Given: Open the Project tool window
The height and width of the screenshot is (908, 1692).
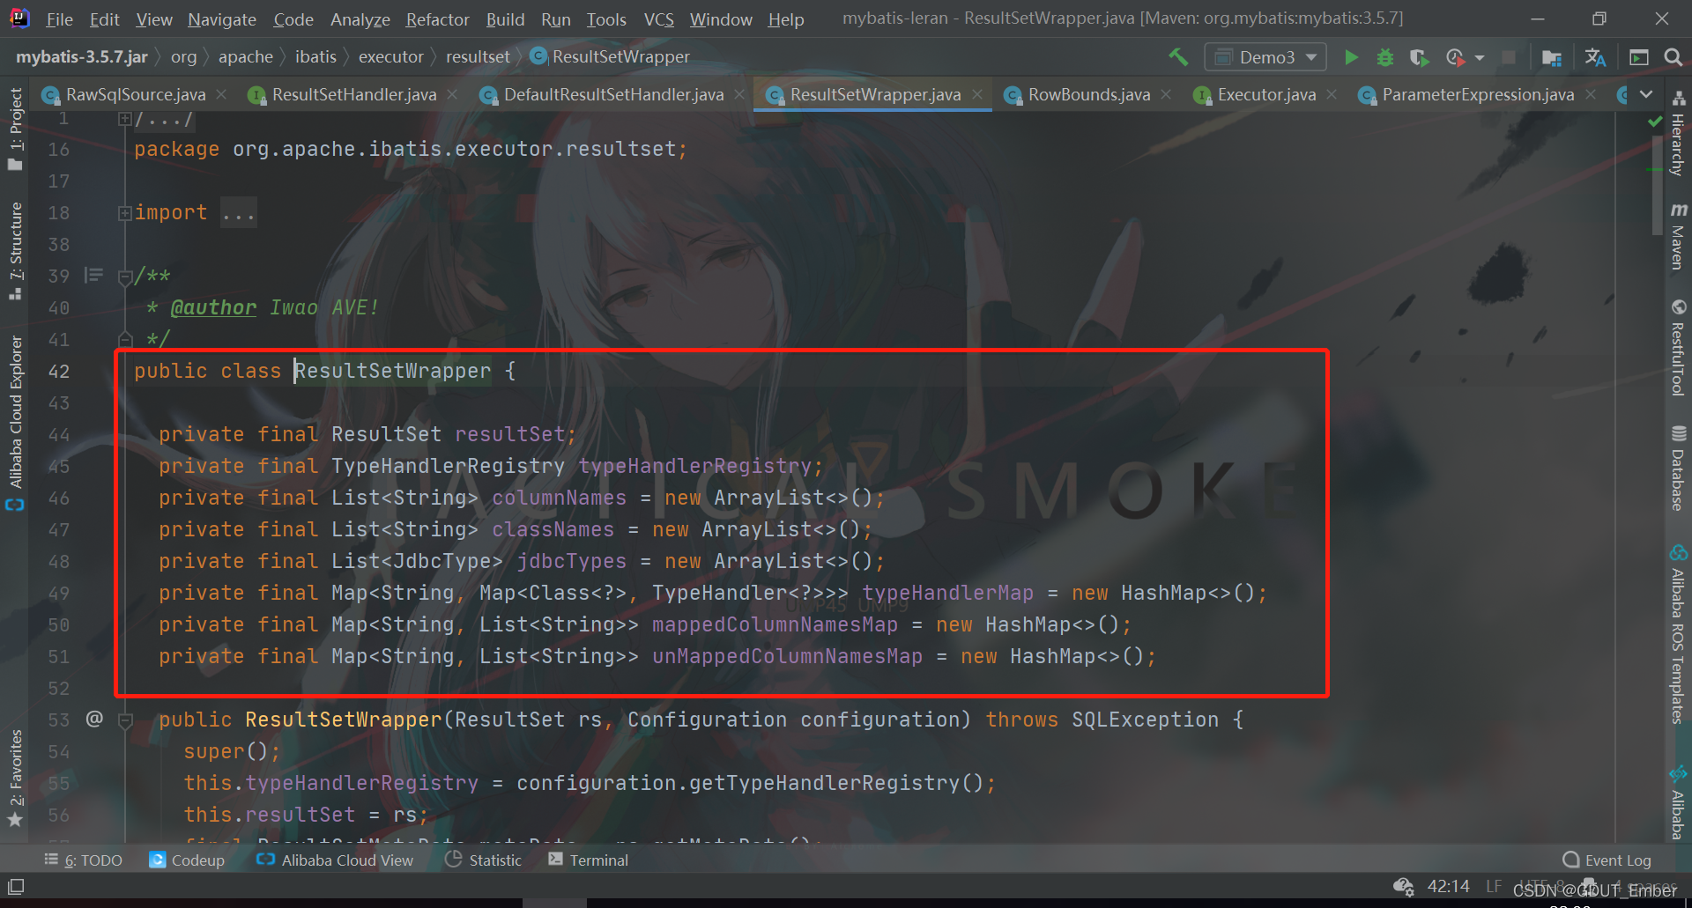Looking at the screenshot, I should [x=15, y=129].
